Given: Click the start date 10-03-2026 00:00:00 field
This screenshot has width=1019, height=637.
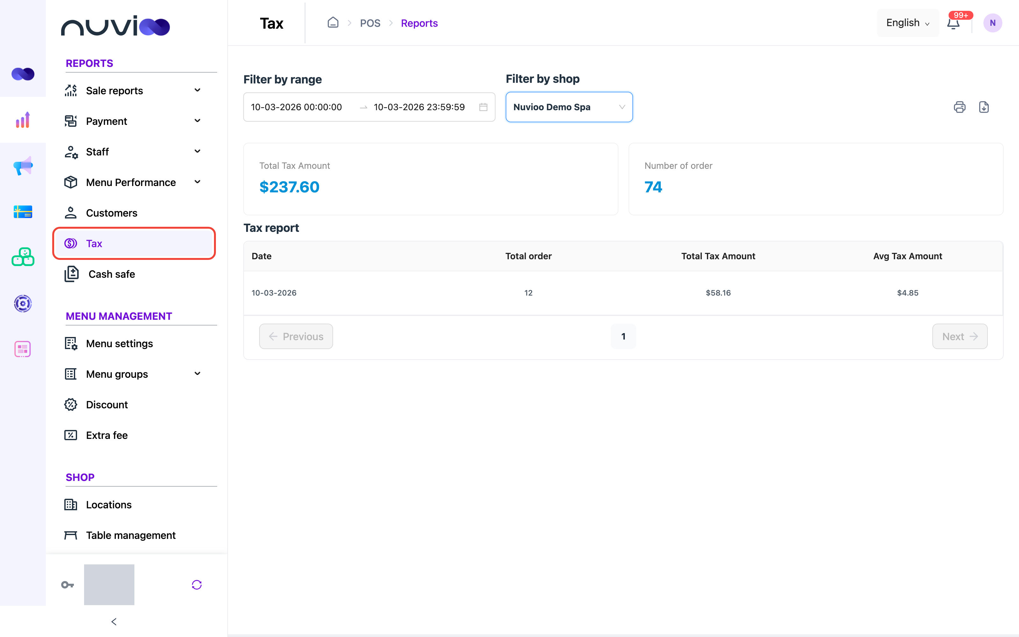Looking at the screenshot, I should (x=296, y=107).
